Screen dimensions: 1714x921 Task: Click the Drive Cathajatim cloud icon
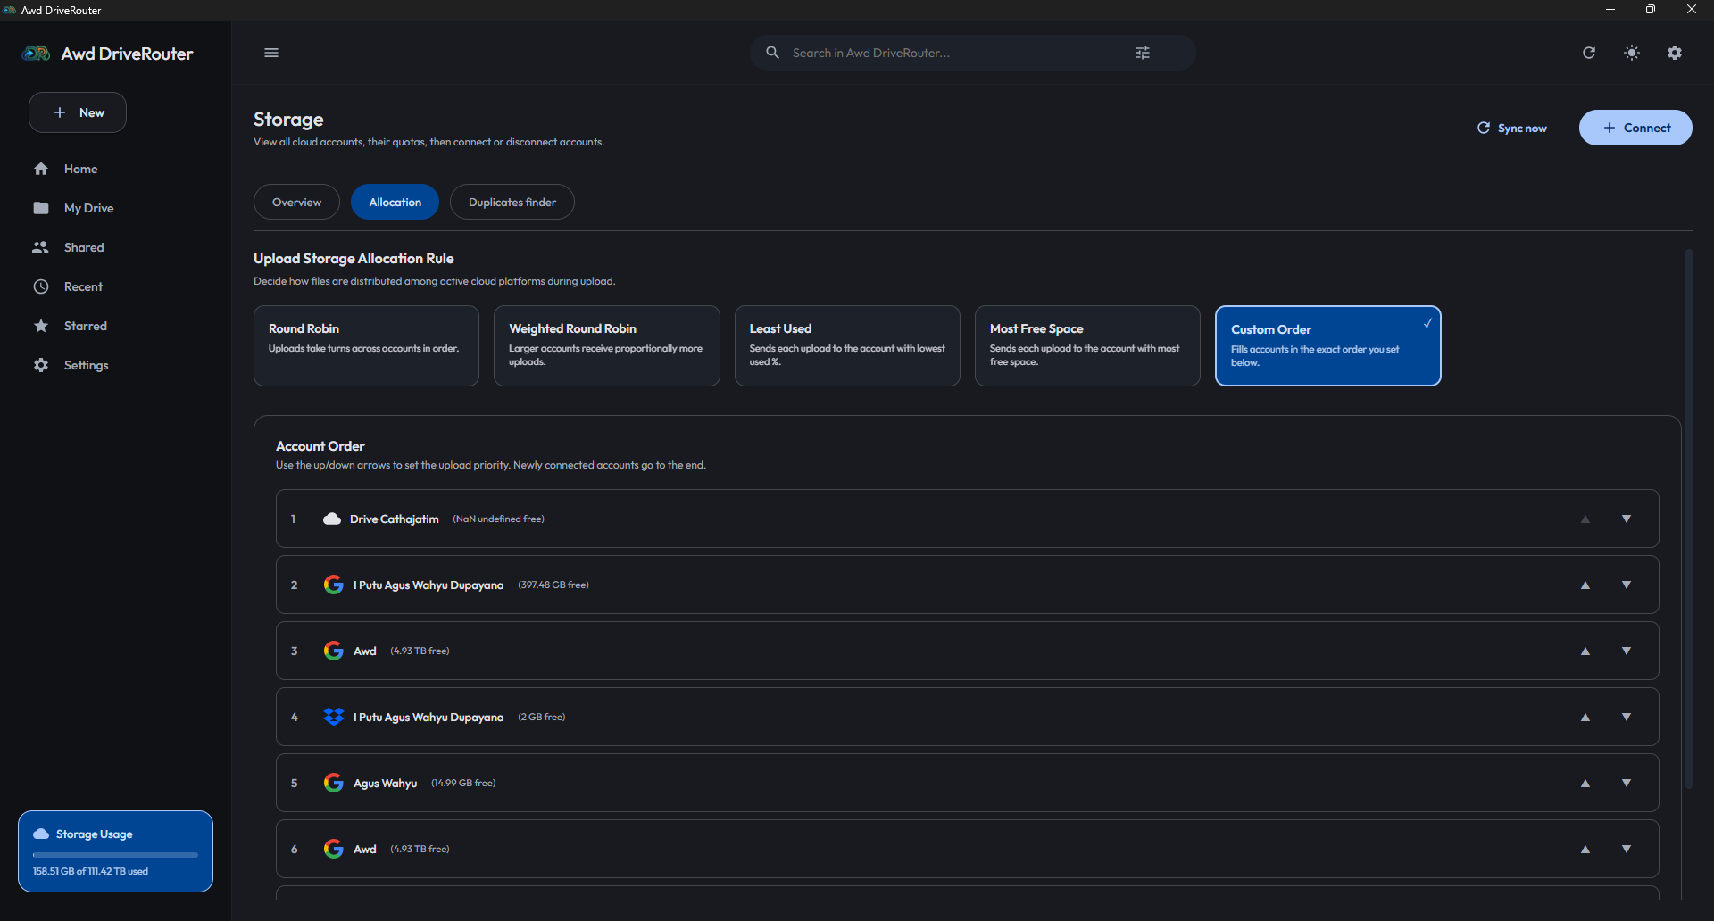332,519
